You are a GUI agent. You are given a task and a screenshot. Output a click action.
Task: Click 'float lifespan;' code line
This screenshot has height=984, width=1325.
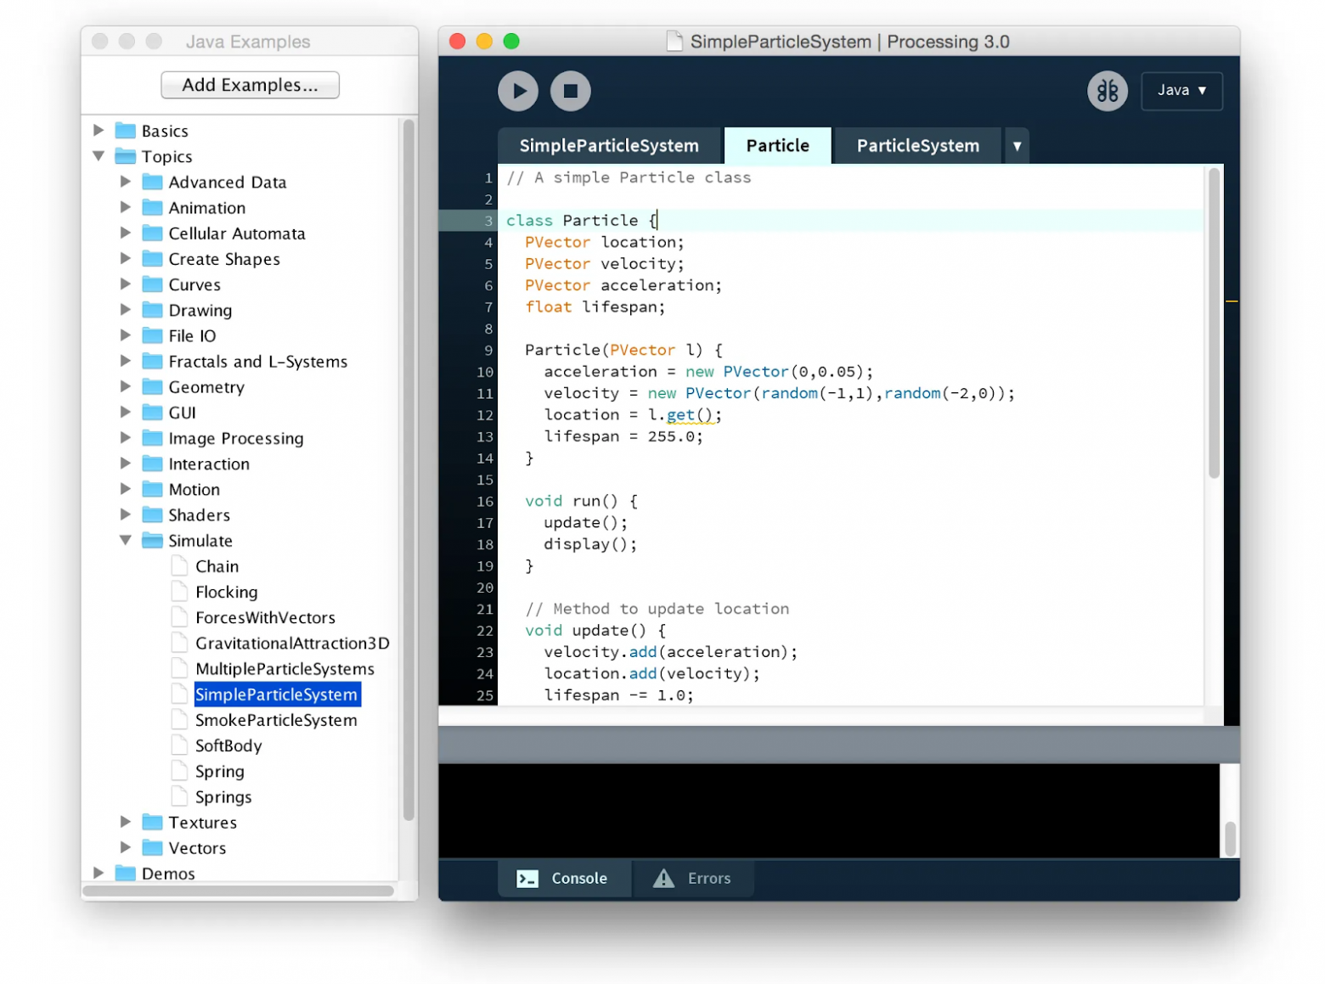(x=595, y=307)
